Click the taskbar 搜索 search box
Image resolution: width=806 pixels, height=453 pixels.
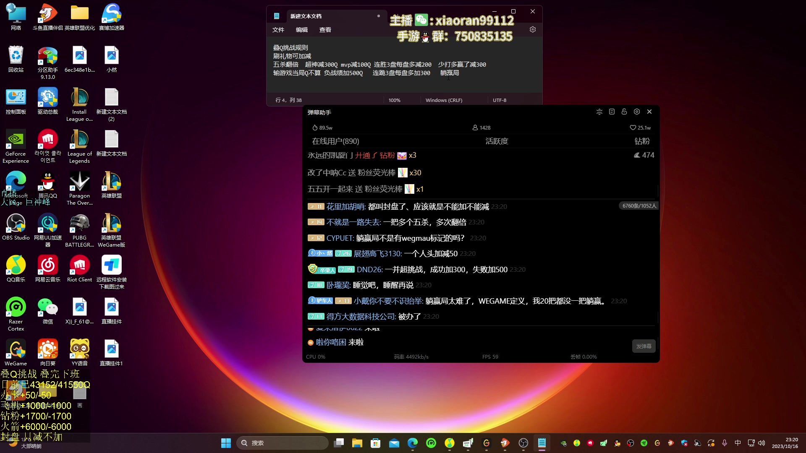click(283, 443)
